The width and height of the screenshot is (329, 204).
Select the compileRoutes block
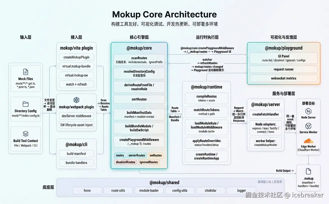pyautogui.click(x=207, y=98)
